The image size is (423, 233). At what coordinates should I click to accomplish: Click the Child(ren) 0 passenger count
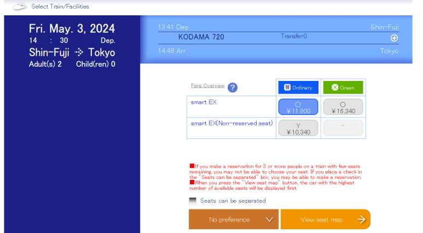pos(96,64)
